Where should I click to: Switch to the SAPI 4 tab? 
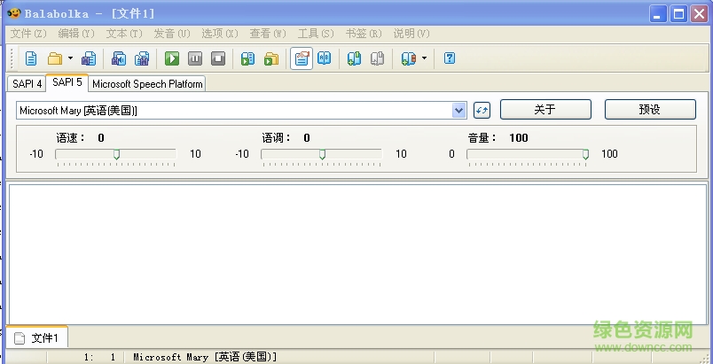pyautogui.click(x=27, y=84)
